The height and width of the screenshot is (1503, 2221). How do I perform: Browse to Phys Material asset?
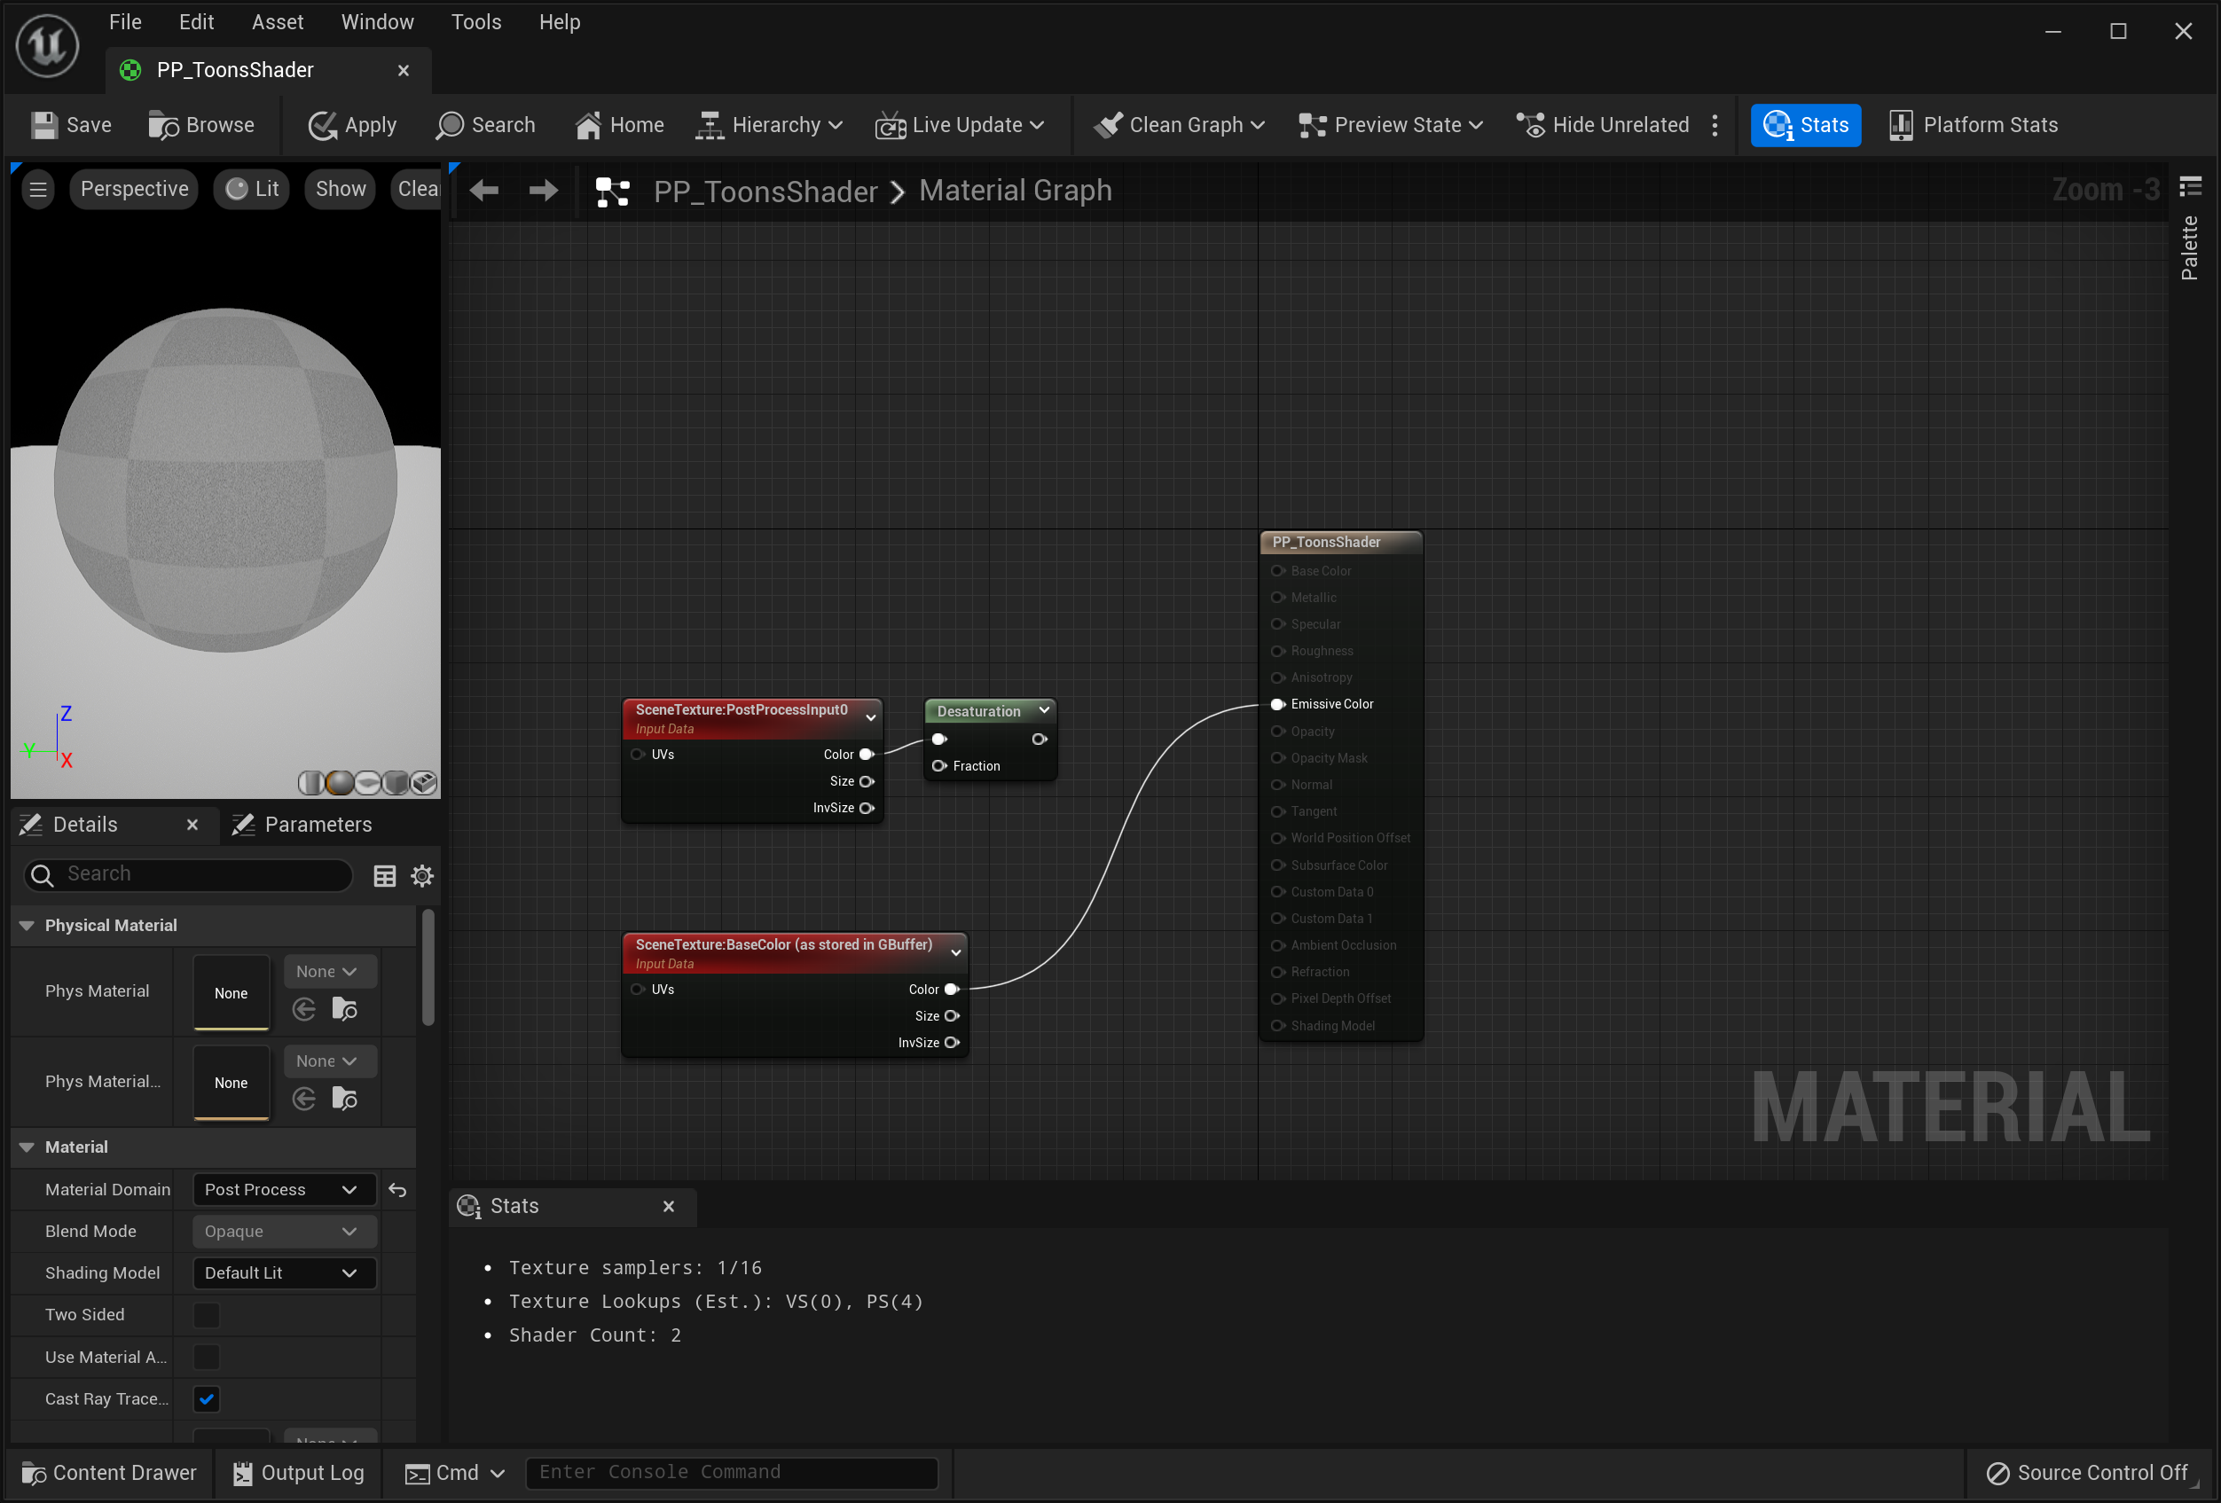344,1009
